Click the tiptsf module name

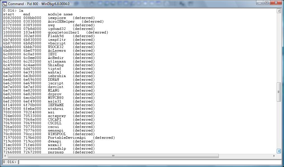(x=55, y=69)
